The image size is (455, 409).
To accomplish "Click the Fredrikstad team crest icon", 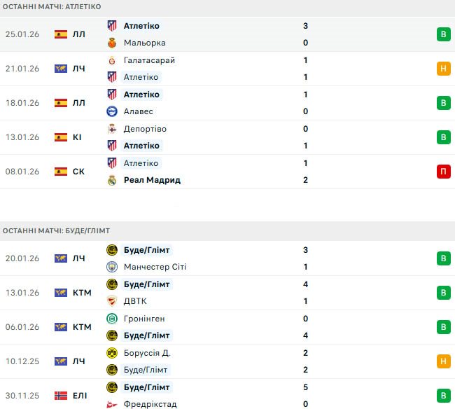I will click(111, 404).
